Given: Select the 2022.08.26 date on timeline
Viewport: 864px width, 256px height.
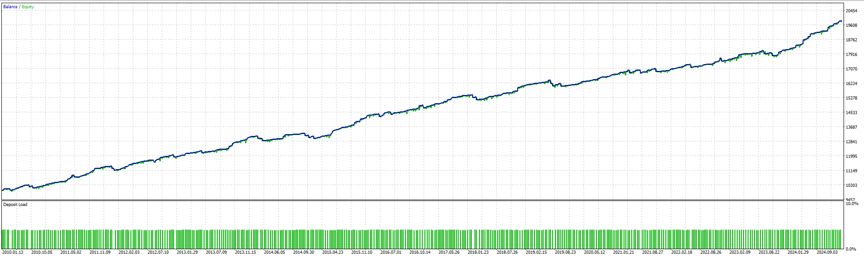Looking at the screenshot, I should [711, 252].
